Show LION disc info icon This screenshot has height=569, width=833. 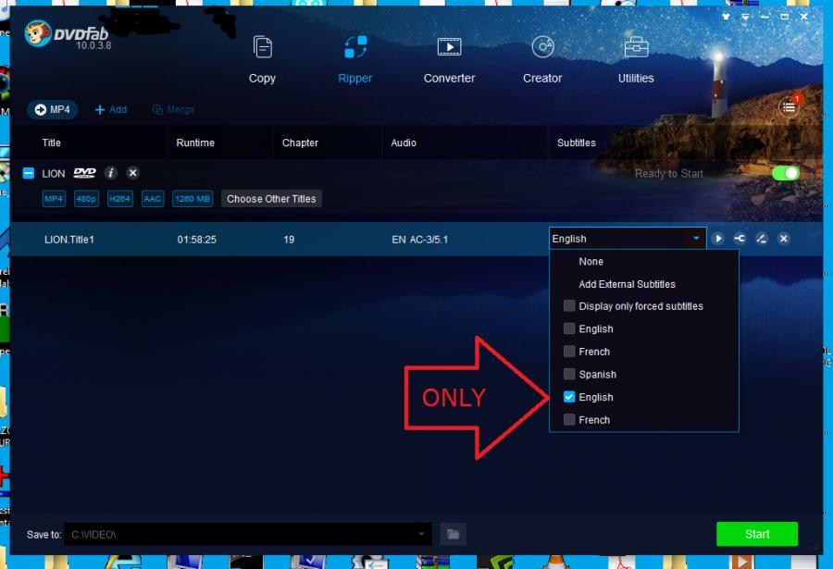tap(110, 173)
